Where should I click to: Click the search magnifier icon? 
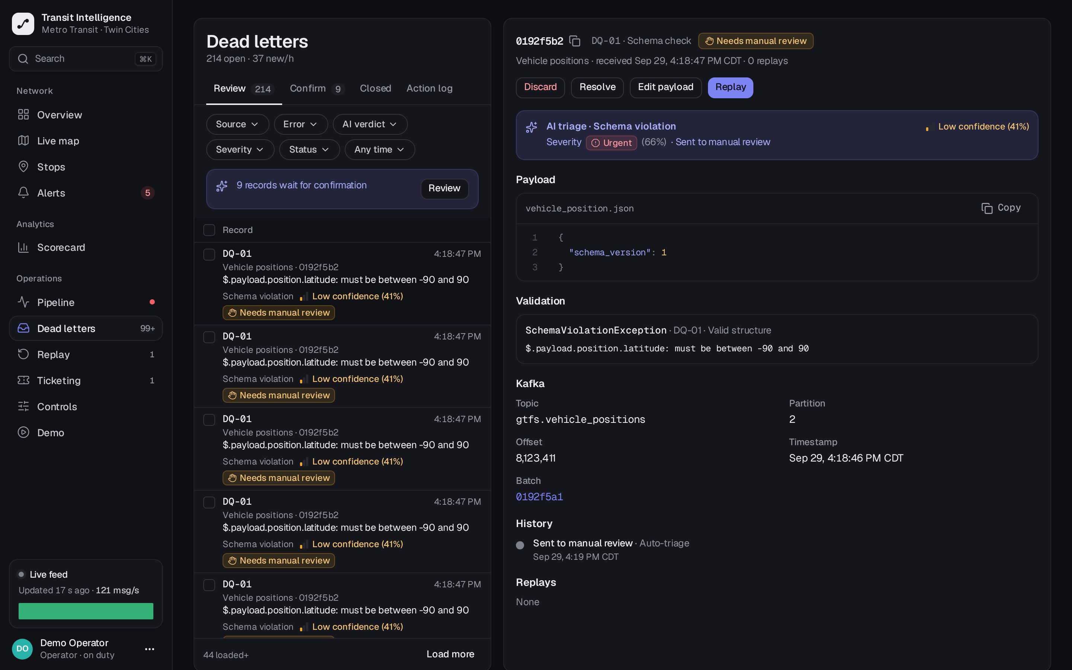click(23, 59)
